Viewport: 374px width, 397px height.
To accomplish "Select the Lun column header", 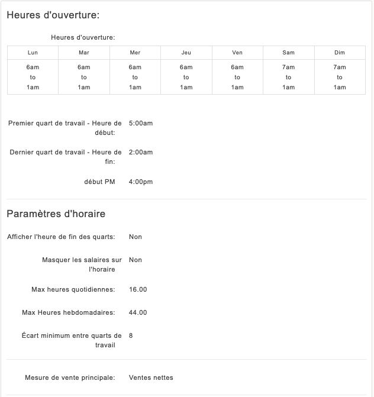I will [x=33, y=53].
